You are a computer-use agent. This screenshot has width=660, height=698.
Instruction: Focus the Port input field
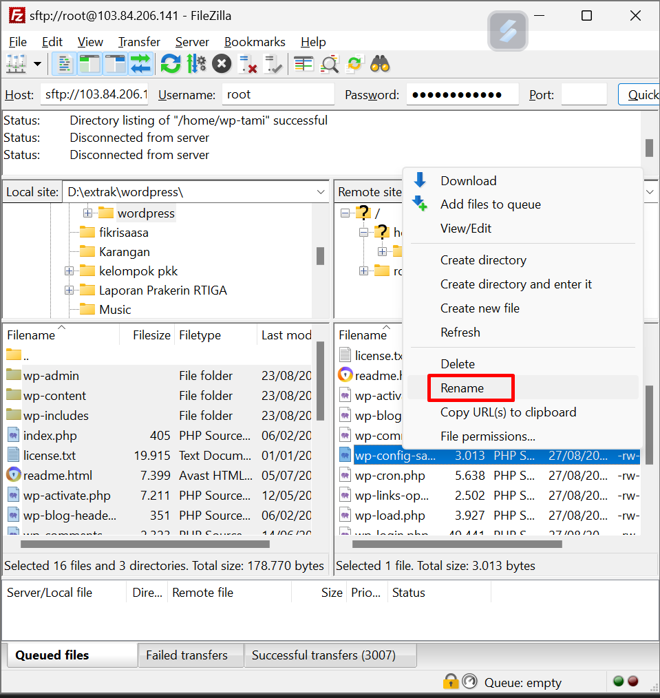click(x=584, y=94)
